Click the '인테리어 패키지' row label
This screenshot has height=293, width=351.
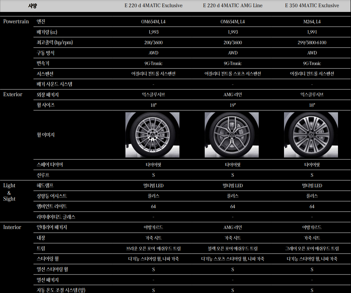[x=52, y=227]
